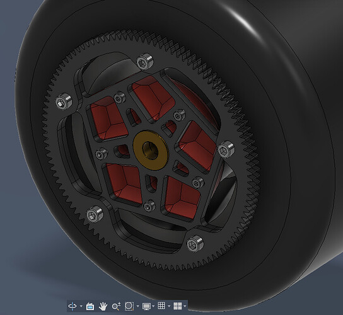Select the Orbit navigation tool

pos(73,306)
